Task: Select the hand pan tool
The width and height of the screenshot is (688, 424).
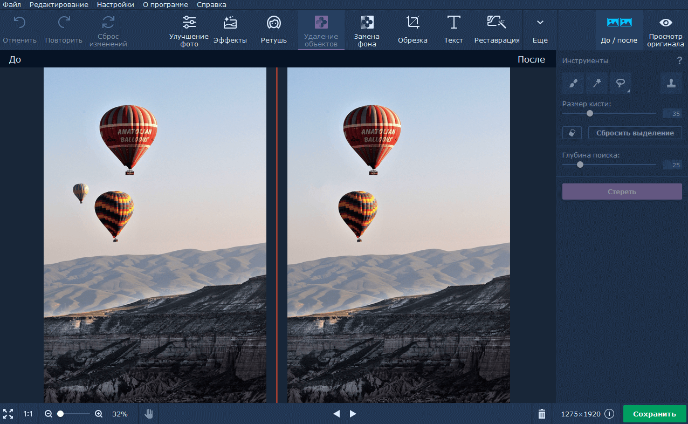Action: tap(148, 414)
